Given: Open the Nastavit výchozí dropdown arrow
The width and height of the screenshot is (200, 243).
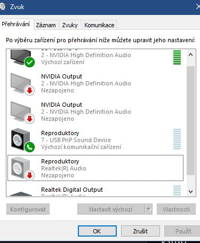Looking at the screenshot, I should tap(148, 209).
